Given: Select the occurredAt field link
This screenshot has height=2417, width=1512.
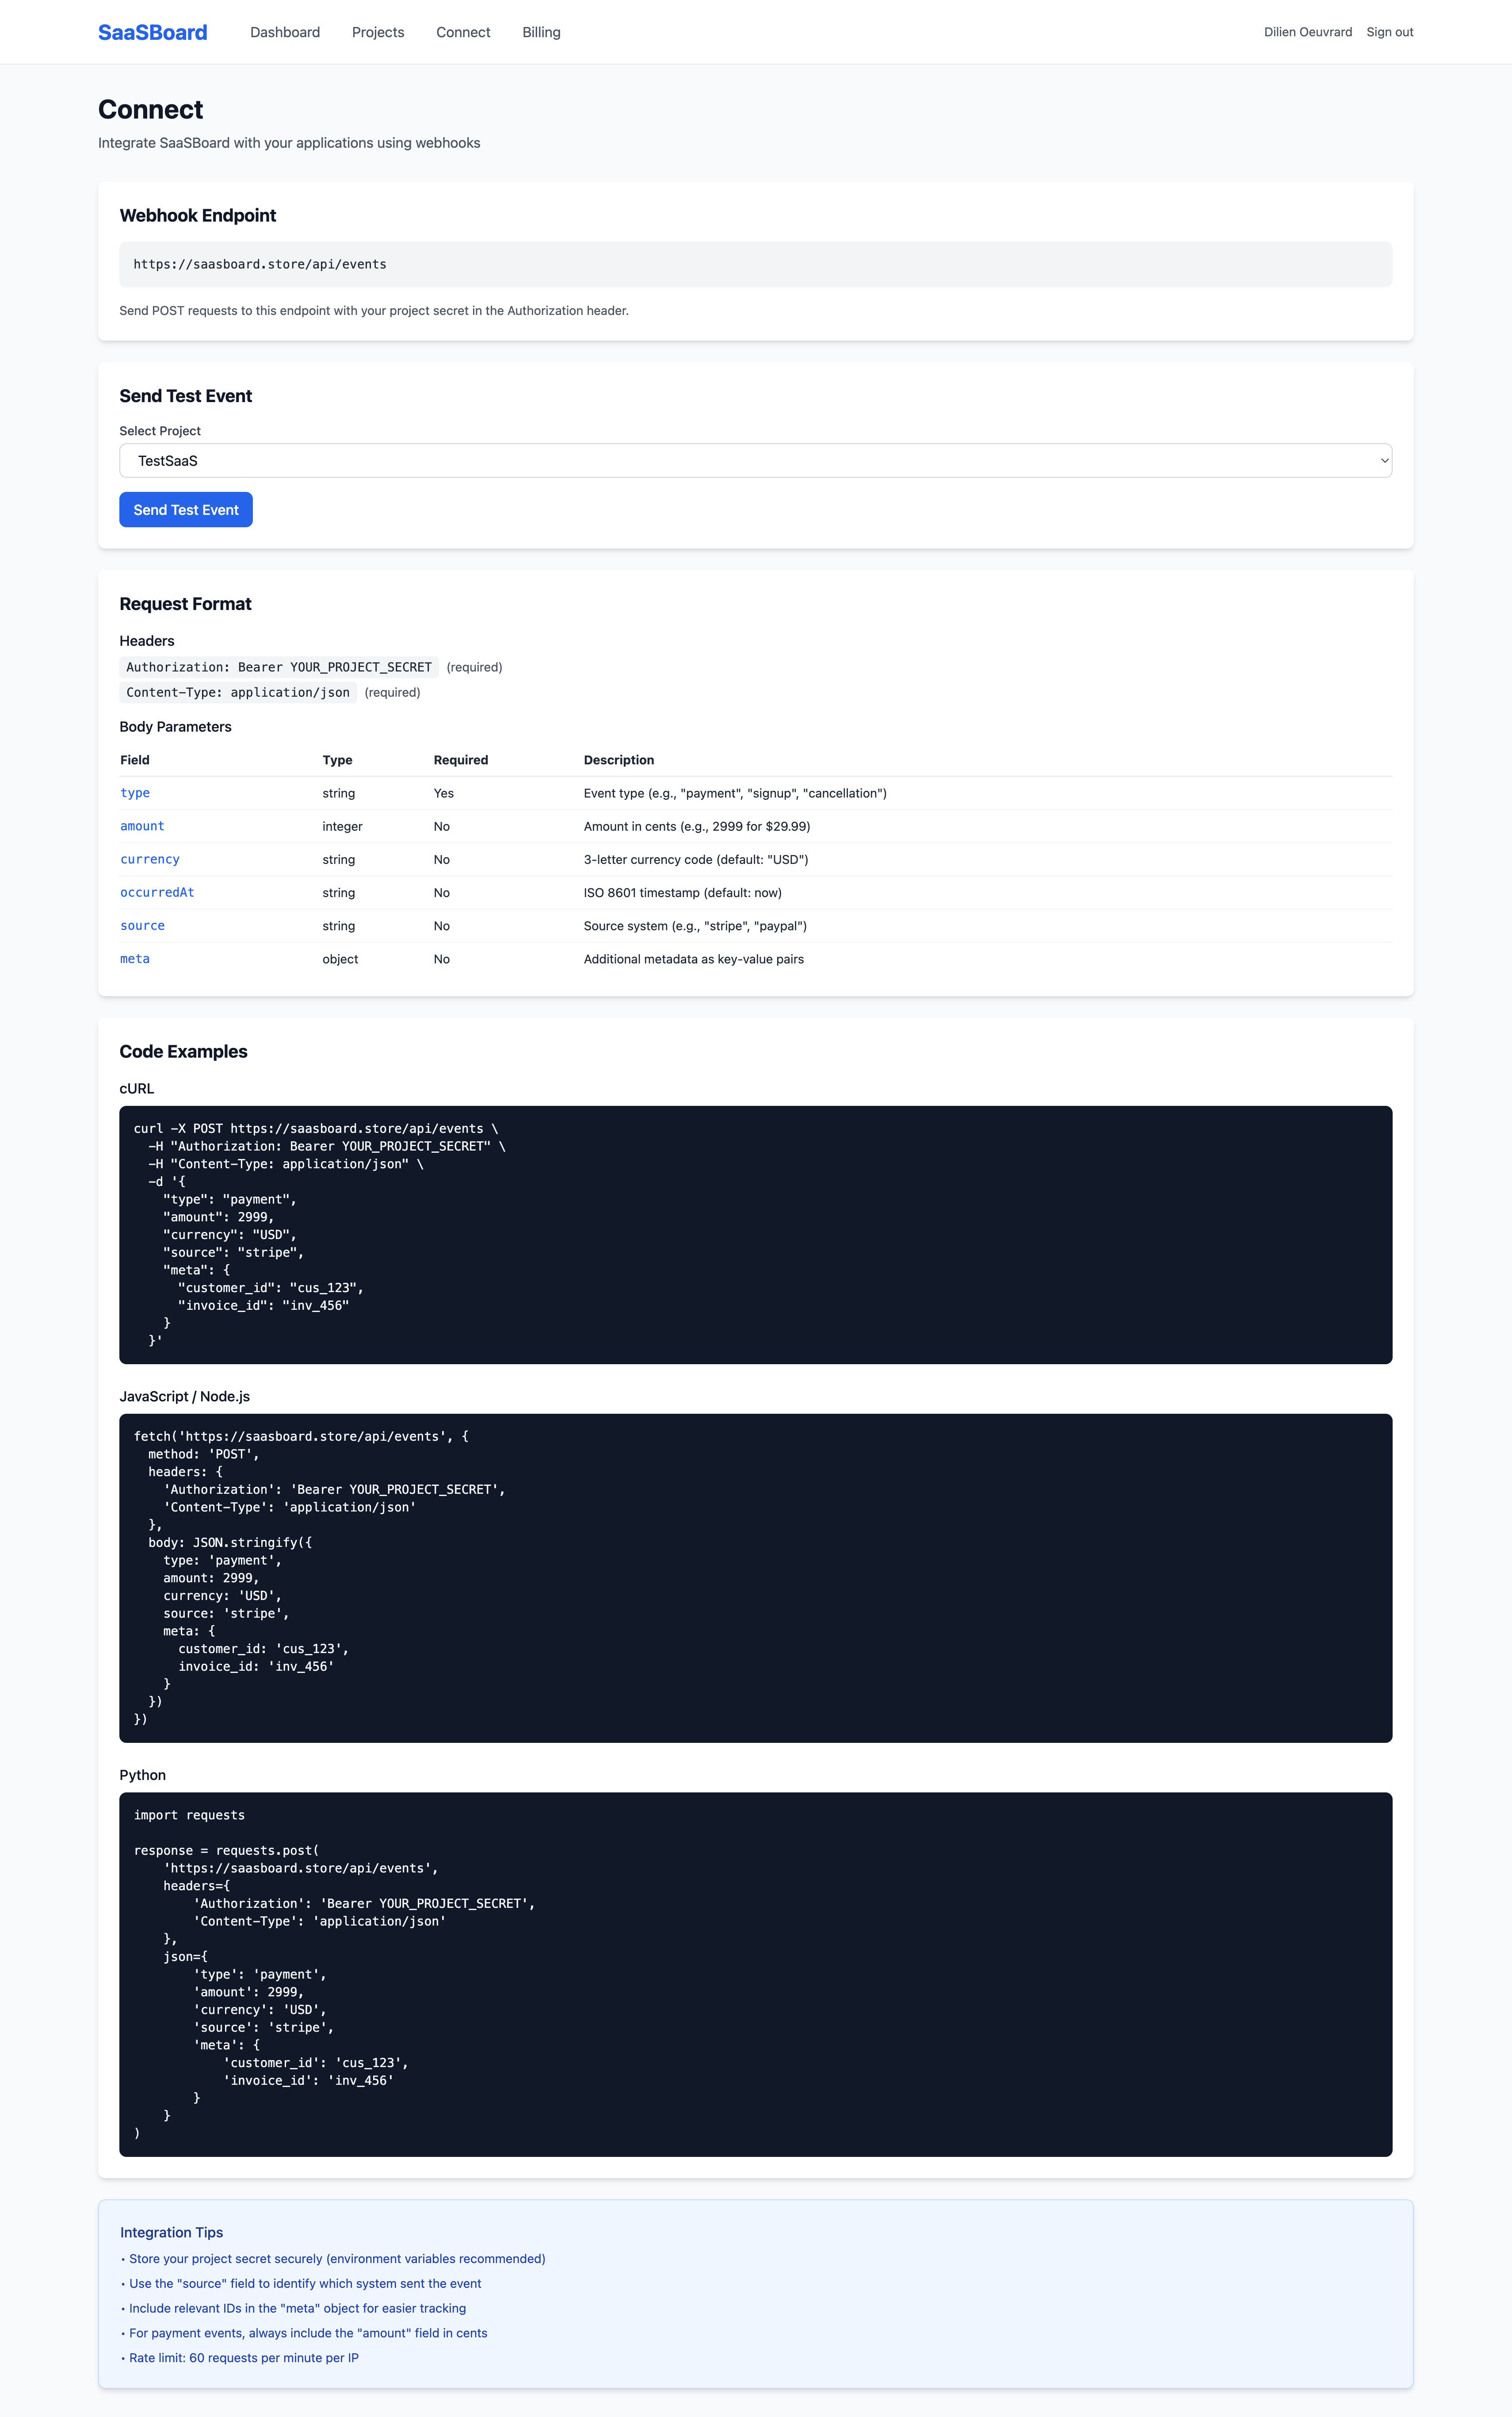Looking at the screenshot, I should 157,891.
